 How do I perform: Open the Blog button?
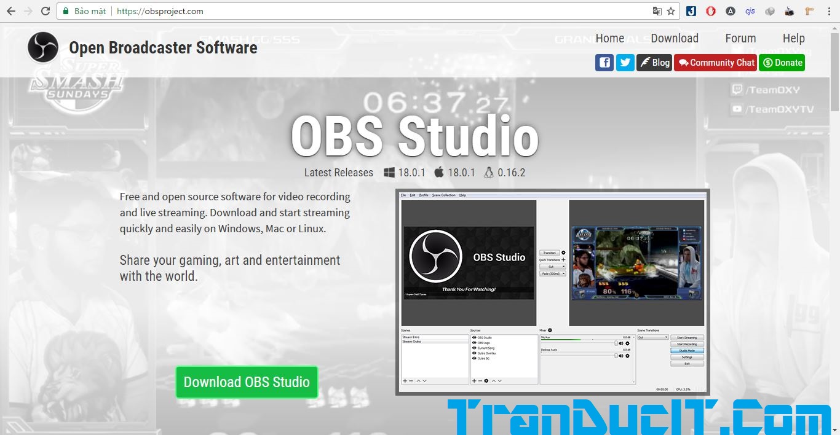654,63
